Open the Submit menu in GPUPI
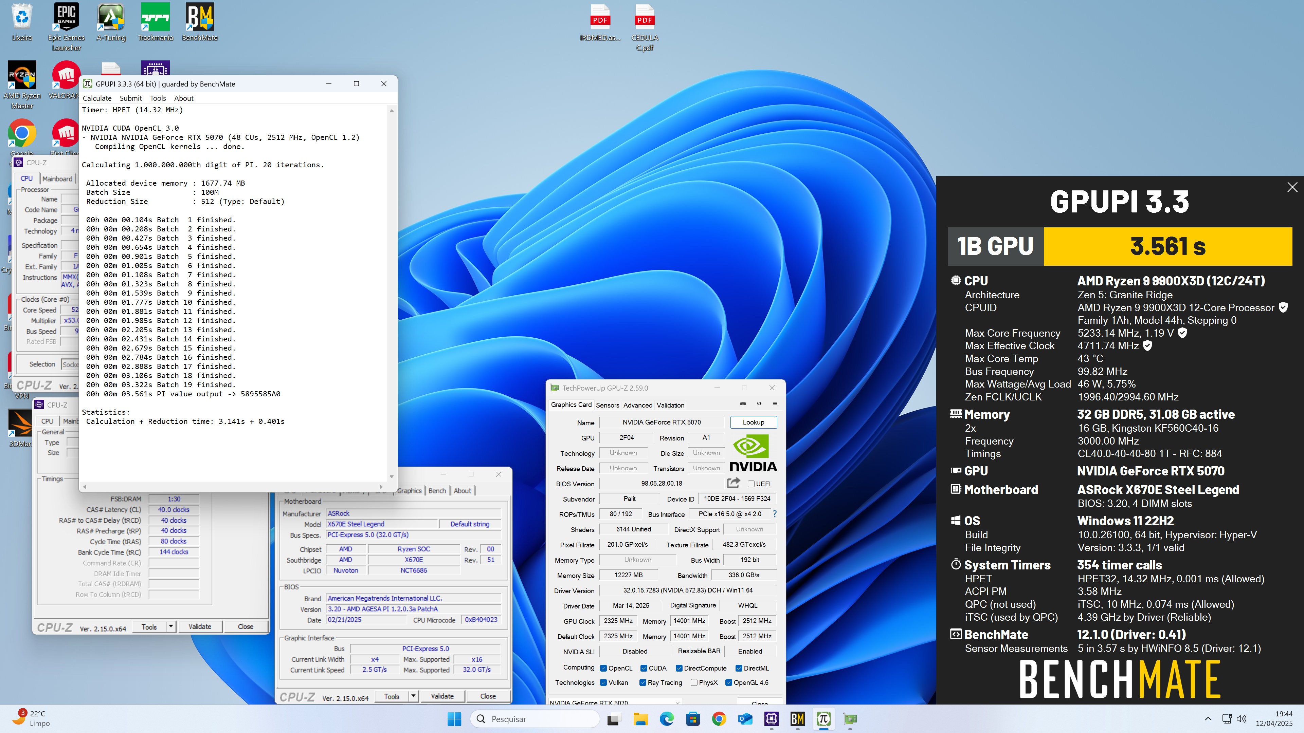This screenshot has width=1304, height=733. click(x=131, y=98)
